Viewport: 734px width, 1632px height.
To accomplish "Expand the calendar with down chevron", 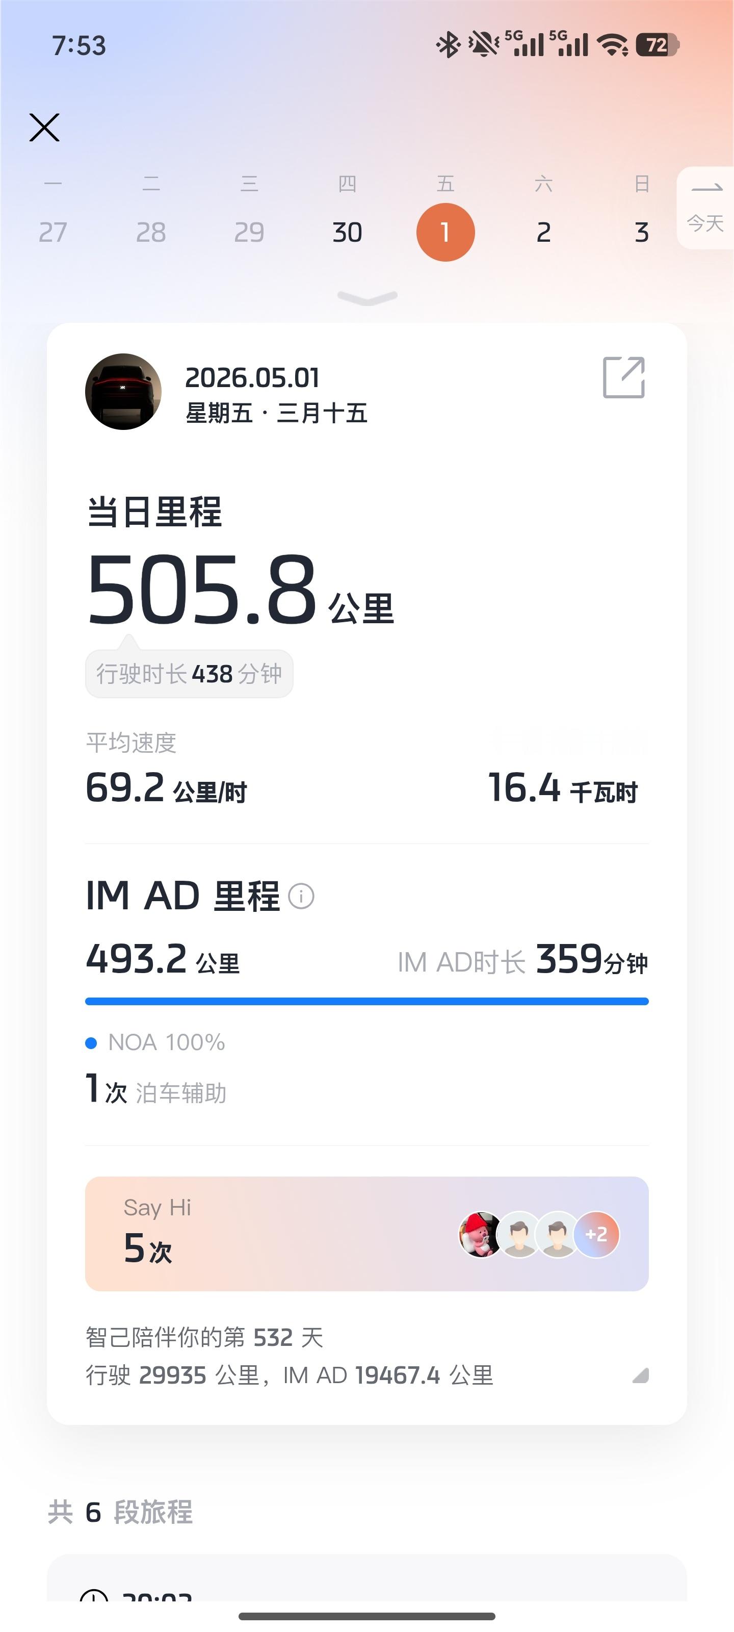I will [368, 298].
